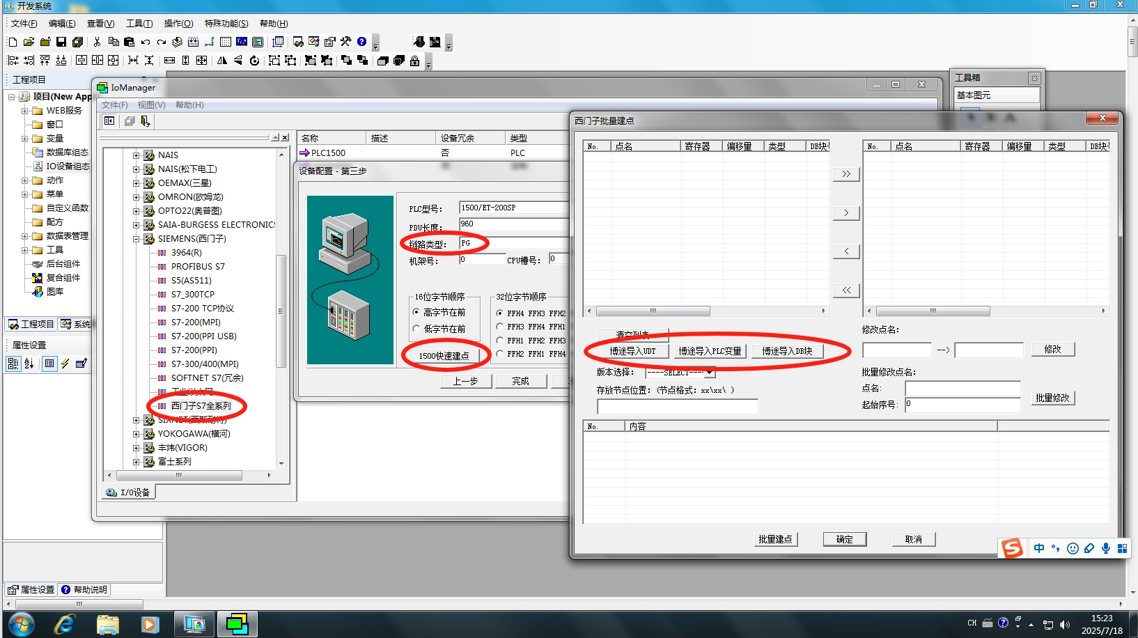Click the Save icon on the main toolbar

coord(61,42)
